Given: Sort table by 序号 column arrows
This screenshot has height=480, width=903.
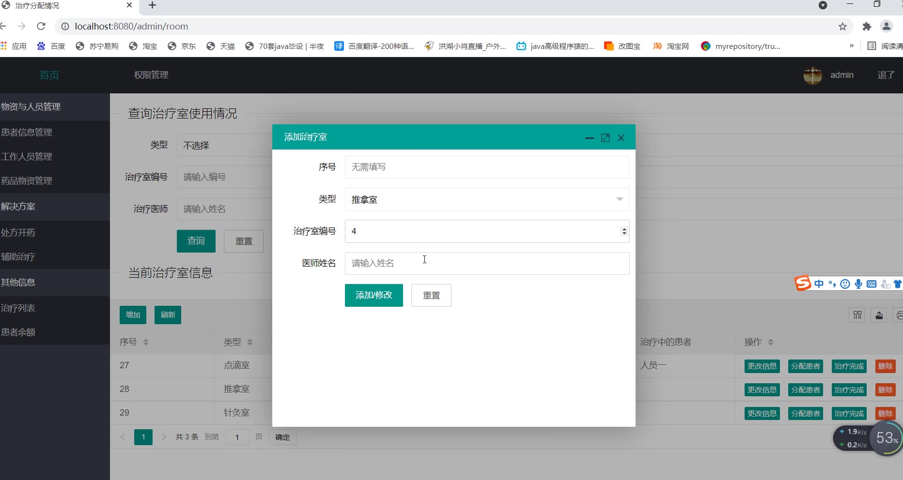Looking at the screenshot, I should (x=146, y=342).
